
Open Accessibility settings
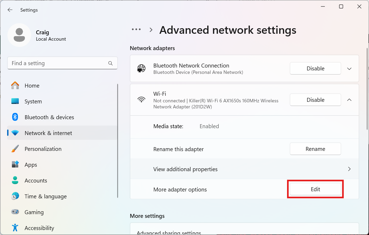click(63, 228)
